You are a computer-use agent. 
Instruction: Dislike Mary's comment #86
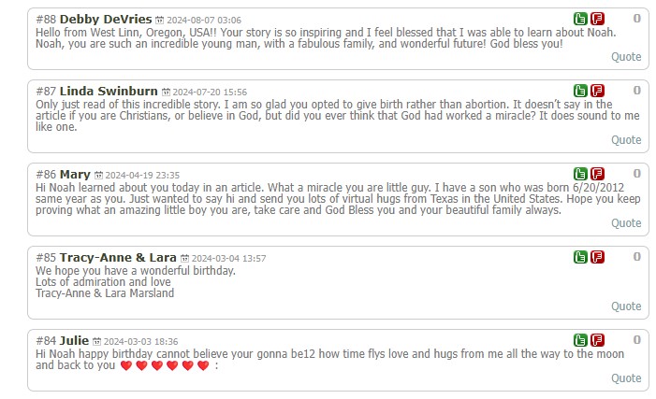coord(597,175)
